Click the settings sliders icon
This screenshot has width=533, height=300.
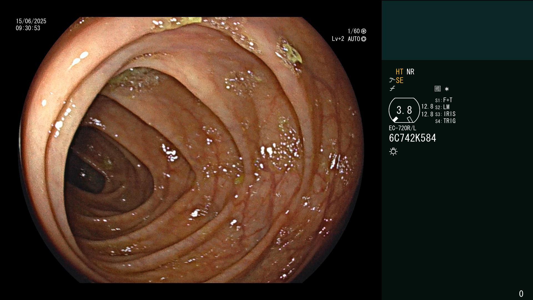438,89
